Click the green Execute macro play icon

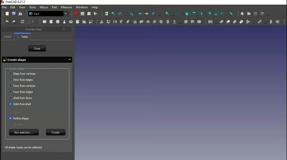click(95, 14)
